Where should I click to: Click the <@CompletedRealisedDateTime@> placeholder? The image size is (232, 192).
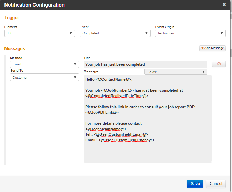pos(117,96)
